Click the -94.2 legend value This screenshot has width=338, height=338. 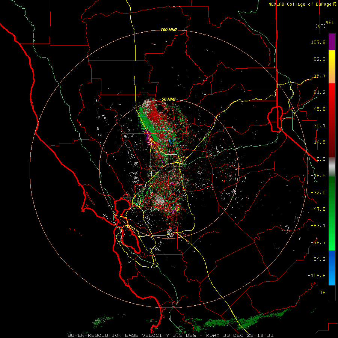[318, 259]
